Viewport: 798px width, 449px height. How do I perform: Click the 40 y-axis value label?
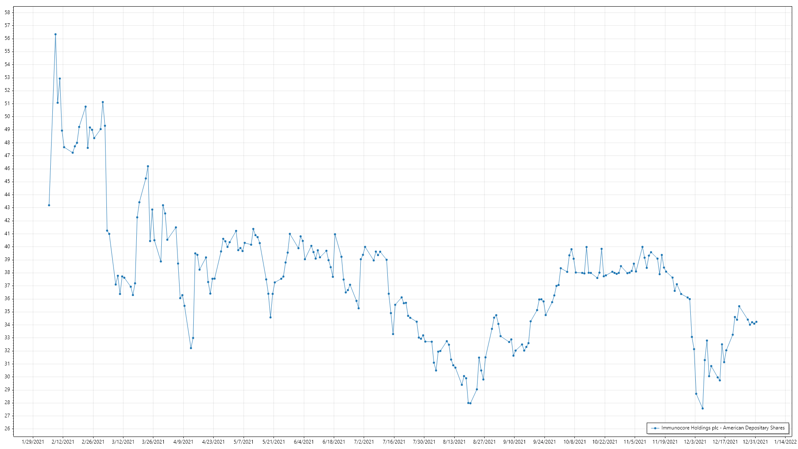[x=7, y=247]
